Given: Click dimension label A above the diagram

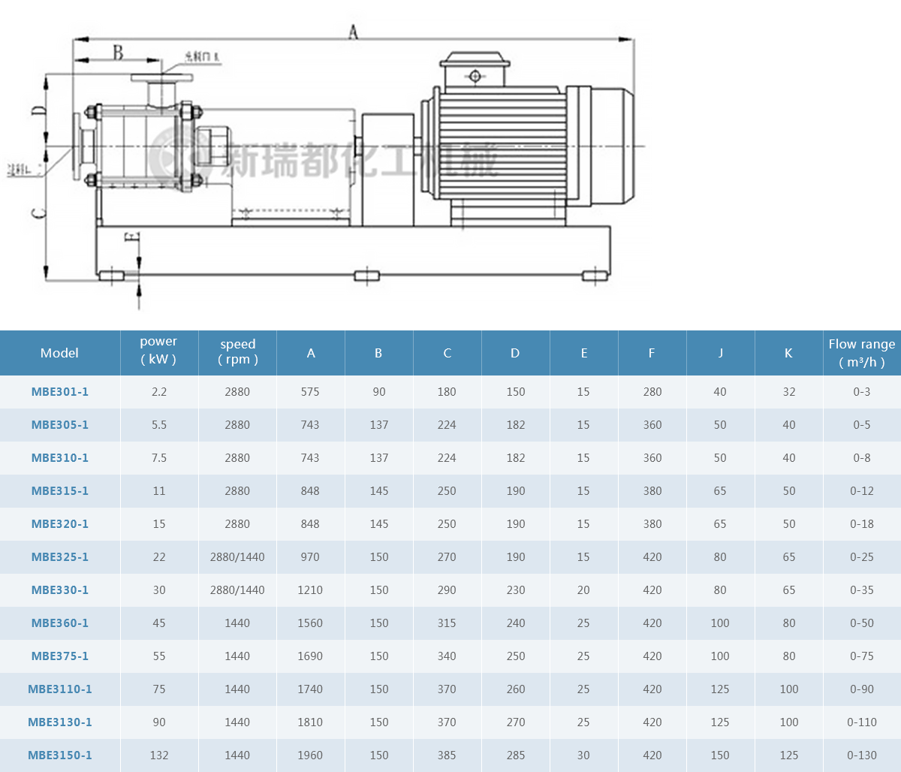Looking at the screenshot, I should [x=353, y=32].
